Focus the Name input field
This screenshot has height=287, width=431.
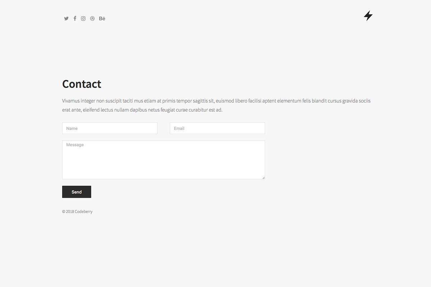pos(110,128)
